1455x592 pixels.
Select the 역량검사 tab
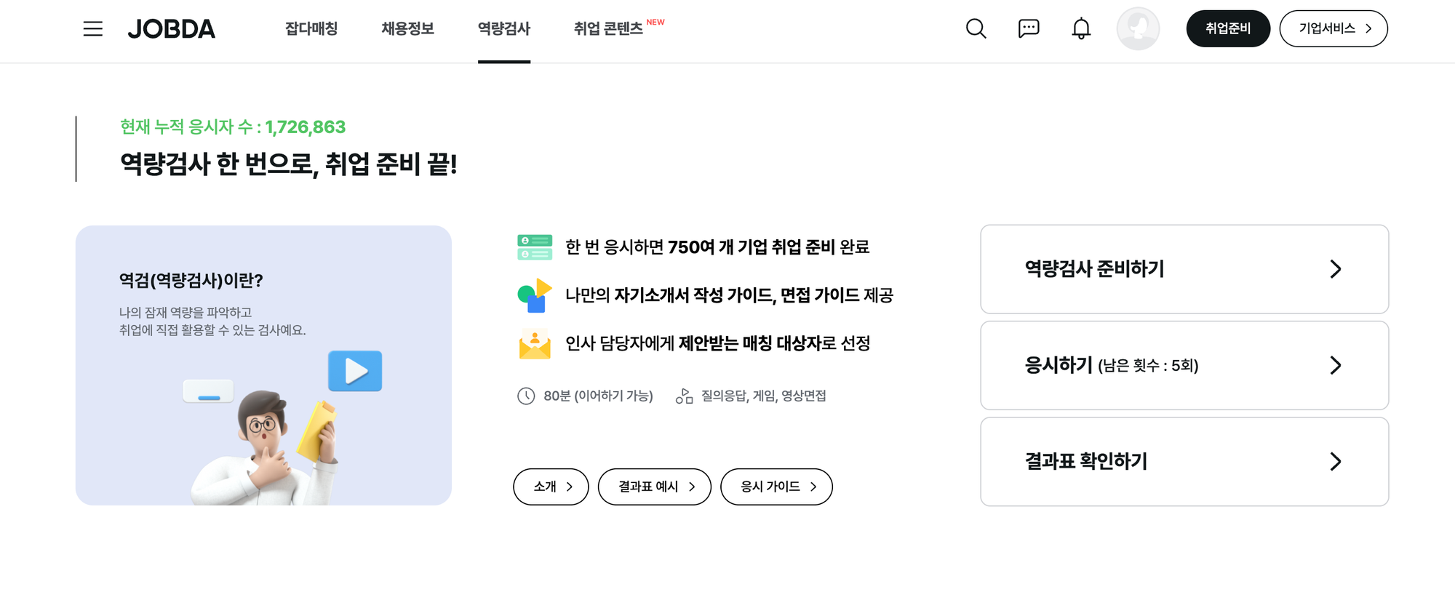click(504, 29)
